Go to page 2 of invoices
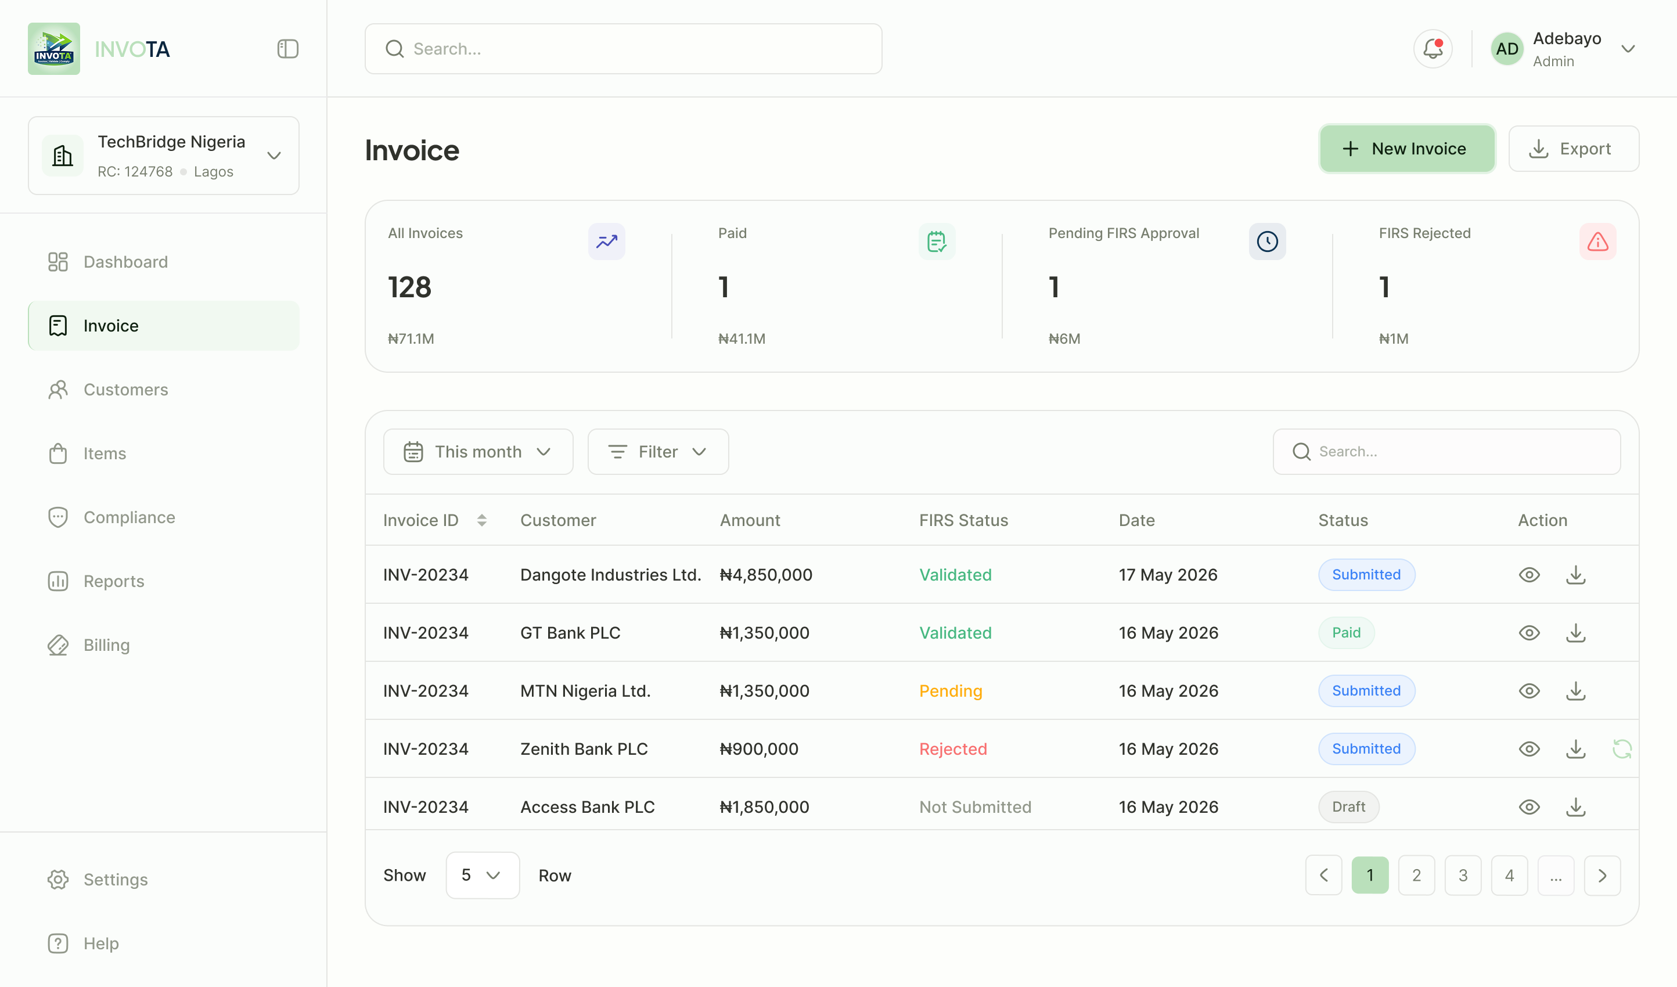This screenshot has width=1677, height=987. [1416, 875]
